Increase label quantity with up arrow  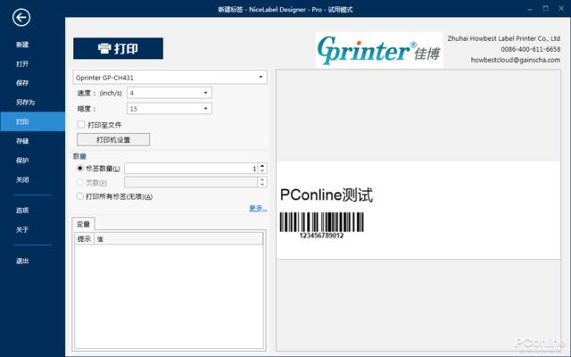(x=262, y=165)
